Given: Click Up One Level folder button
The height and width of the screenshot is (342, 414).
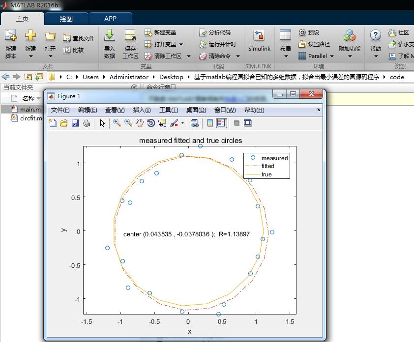Looking at the screenshot, I should click(x=28, y=77).
